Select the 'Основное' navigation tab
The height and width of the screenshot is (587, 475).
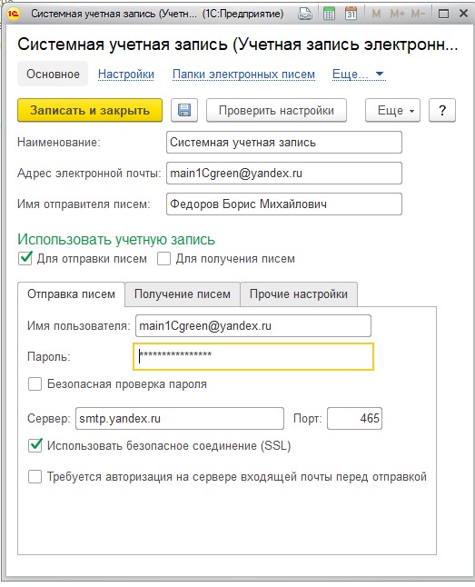[53, 74]
